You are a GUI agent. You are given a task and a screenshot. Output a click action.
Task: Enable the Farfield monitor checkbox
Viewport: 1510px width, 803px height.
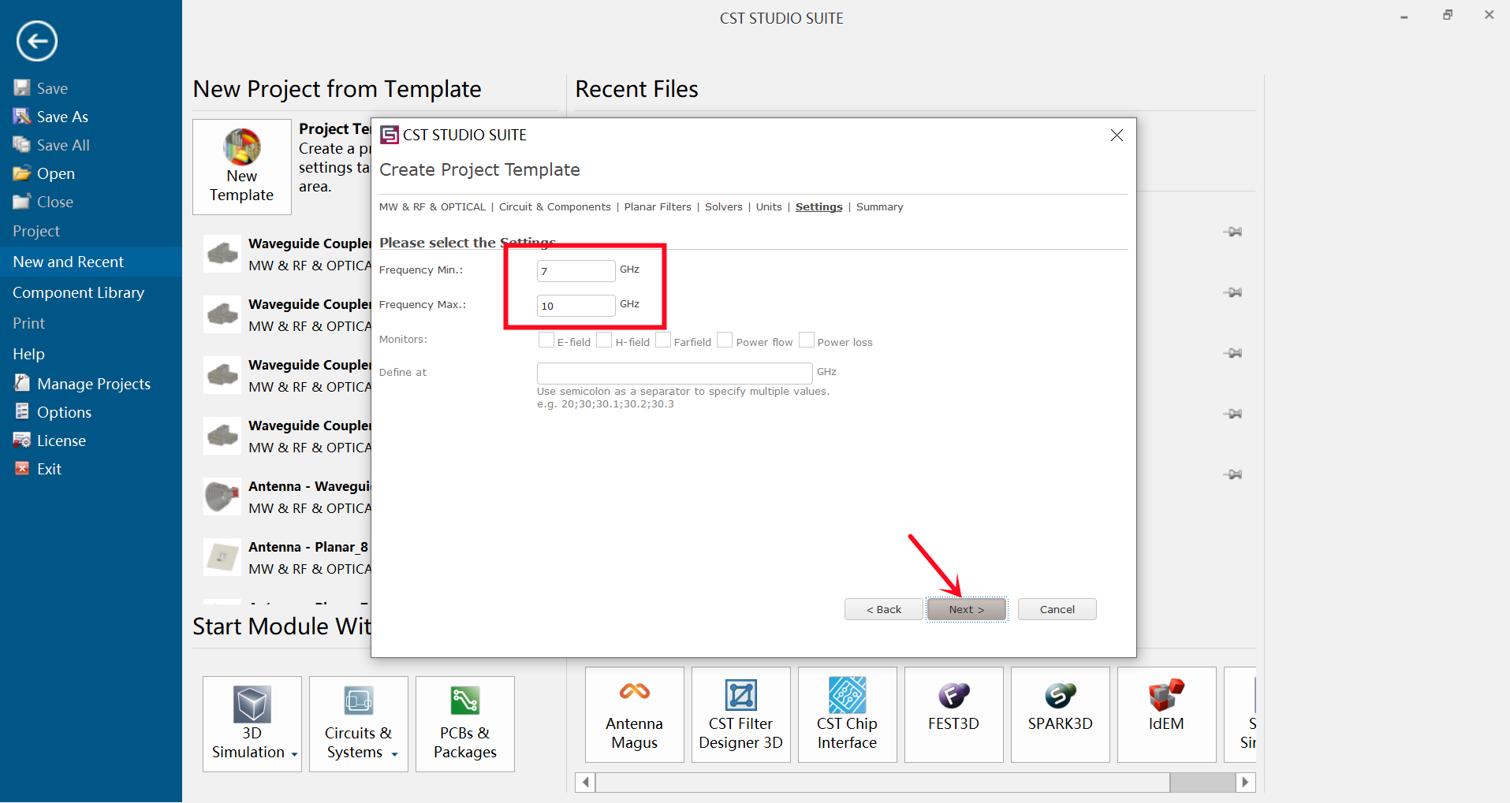point(663,340)
